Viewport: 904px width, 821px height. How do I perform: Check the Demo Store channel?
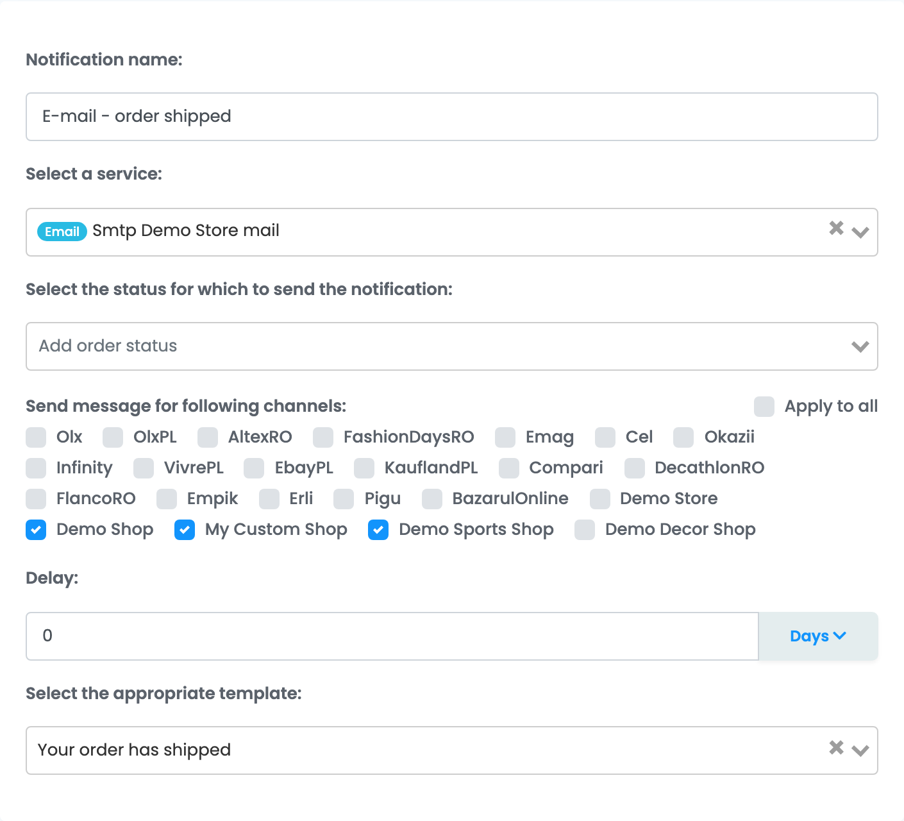coord(600,499)
